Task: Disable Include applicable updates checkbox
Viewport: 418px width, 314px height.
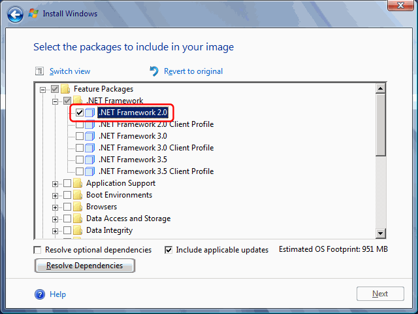Action: [x=169, y=250]
